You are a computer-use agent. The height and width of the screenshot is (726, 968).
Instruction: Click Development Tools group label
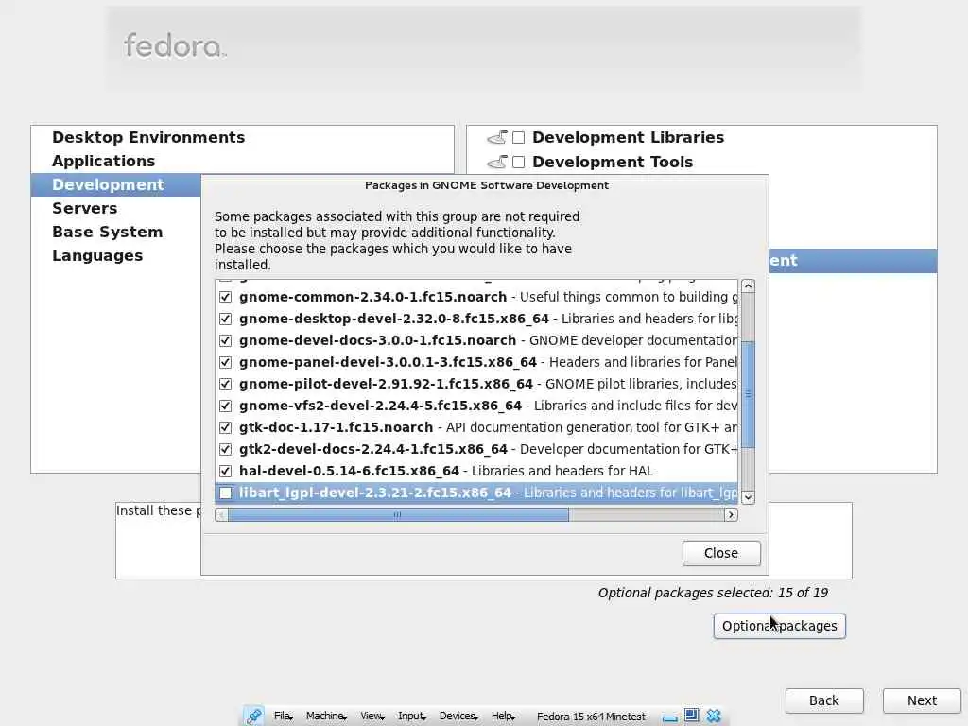pyautogui.click(x=613, y=162)
